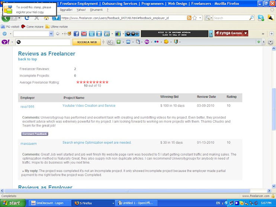Viewport: 276px width, 207px height.
Task: Open the Firefox taskbar group dropdown
Action: (113, 203)
